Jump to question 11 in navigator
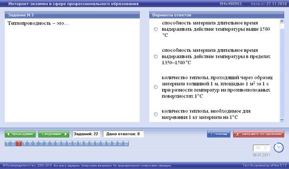Screen dimensions: 289x169 (x=64, y=144)
